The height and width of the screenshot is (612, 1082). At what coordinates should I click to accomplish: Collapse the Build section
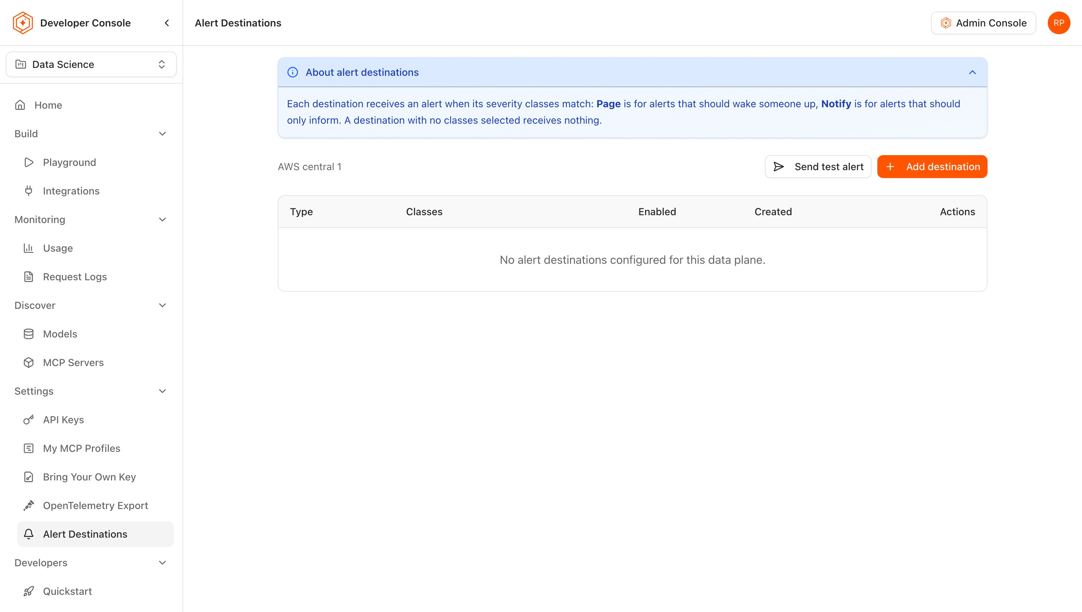(162, 134)
